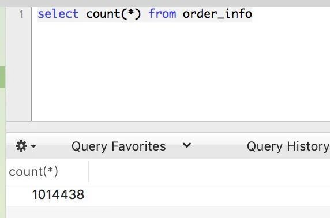The width and height of the screenshot is (330, 218).
Task: Open the gear actions menu
Action: [21, 146]
